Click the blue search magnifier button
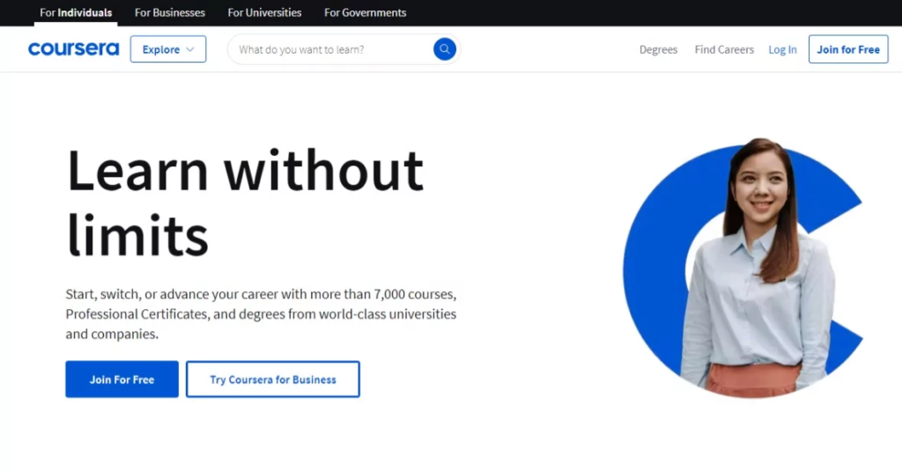Viewport: 902px width, 471px height. pos(445,49)
